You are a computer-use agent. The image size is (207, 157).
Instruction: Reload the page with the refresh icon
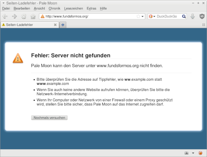point(24,16)
